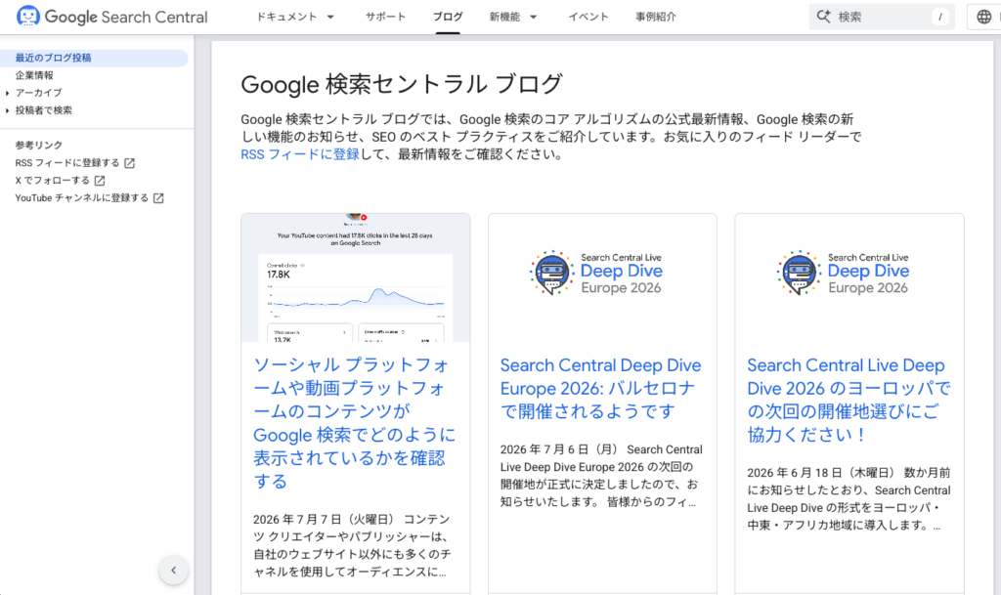
Task: Expand the ドキュメント dropdown arrow
Action: 330,18
